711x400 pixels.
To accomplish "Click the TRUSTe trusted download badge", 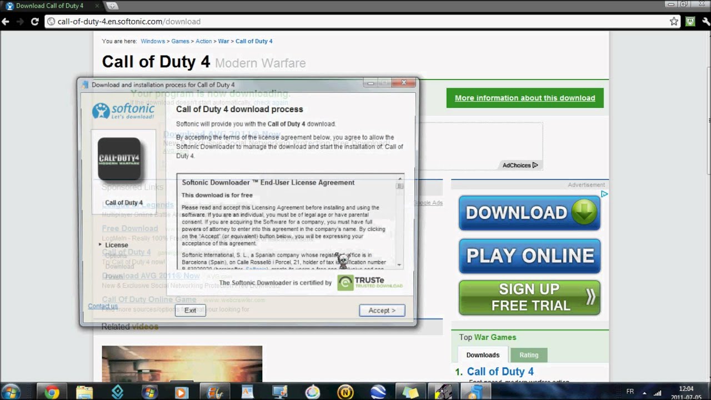I will tap(370, 283).
